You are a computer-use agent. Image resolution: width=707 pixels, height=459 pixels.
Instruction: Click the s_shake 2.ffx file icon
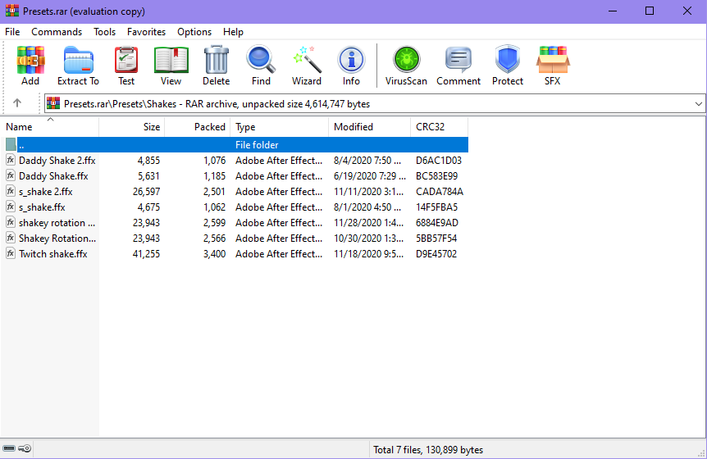click(11, 191)
